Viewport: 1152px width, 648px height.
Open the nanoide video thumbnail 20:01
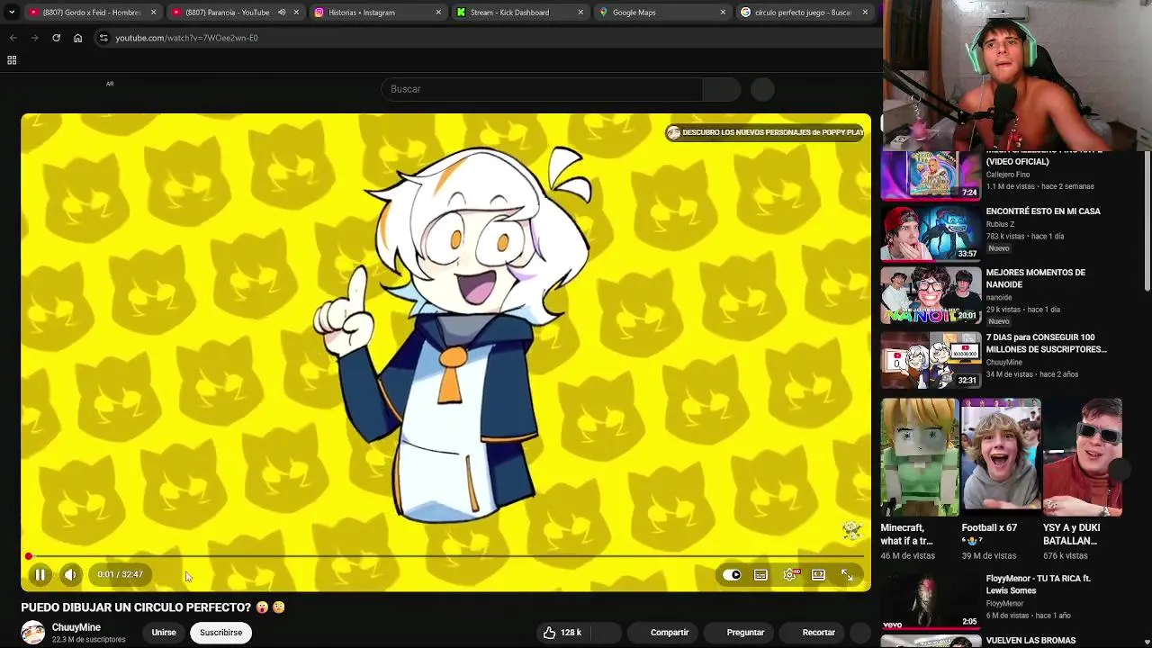point(931,295)
